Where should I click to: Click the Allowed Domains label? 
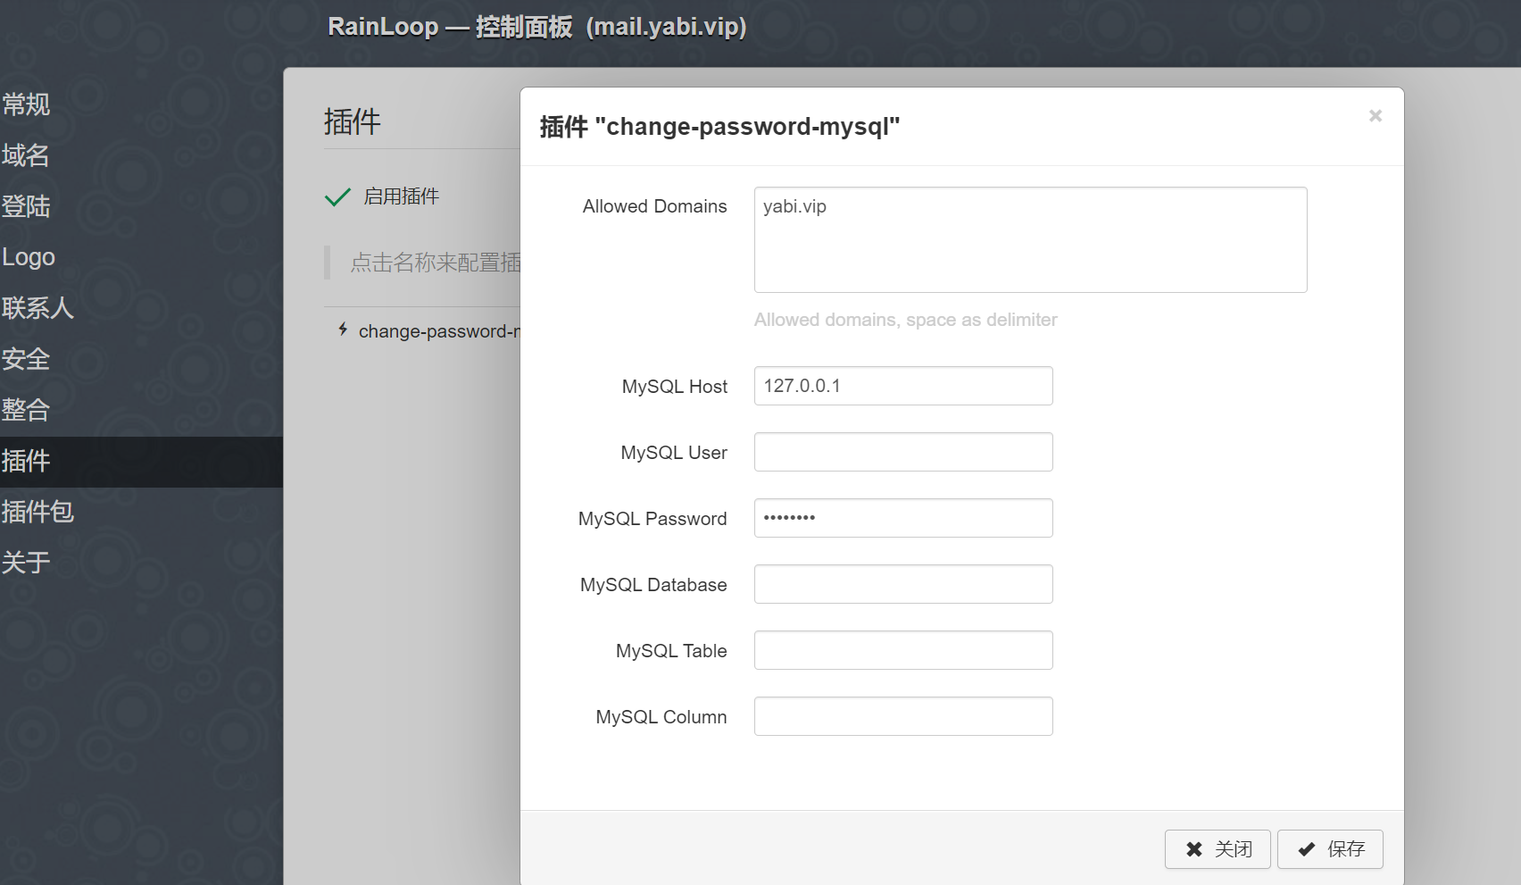coord(654,206)
